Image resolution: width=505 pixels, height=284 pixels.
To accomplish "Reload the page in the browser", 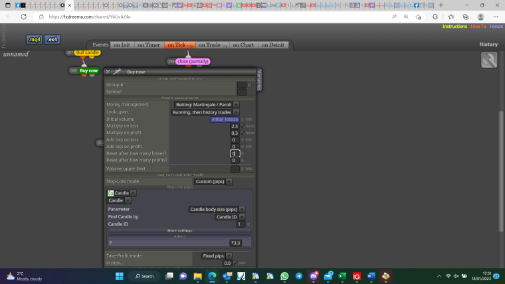I will [23, 17].
